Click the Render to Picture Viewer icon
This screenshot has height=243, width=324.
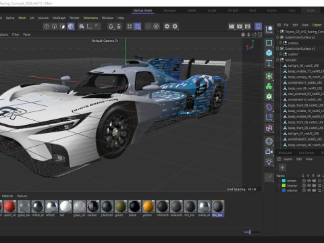240,26
